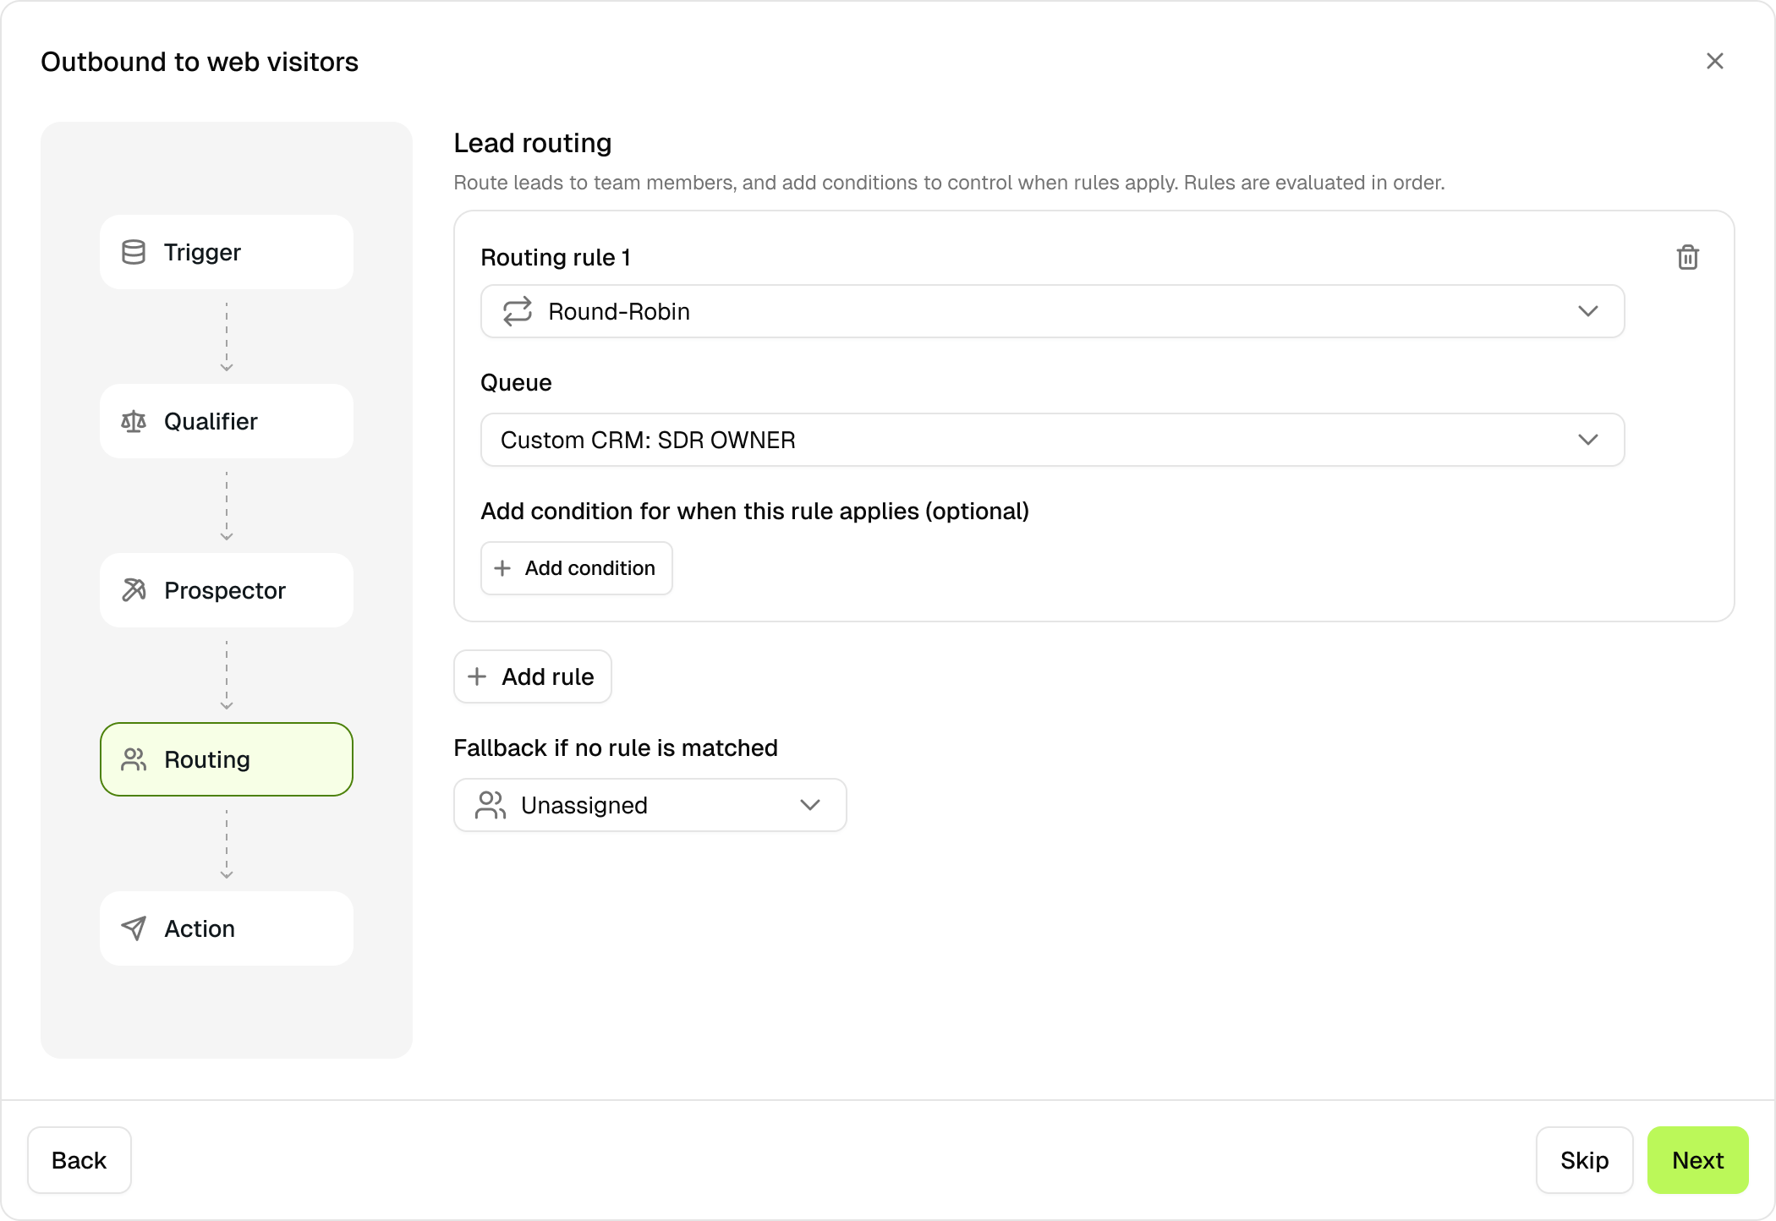Click the Prospector pickaxe icon
Viewport: 1776px width, 1221px height.
[134, 590]
